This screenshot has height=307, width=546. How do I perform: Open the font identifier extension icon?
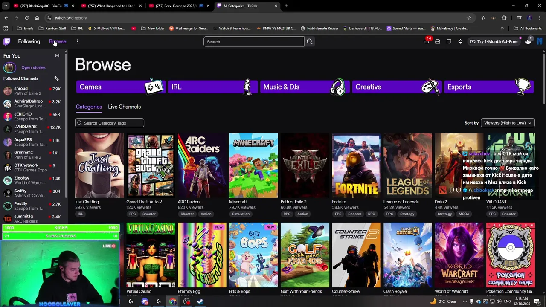point(483,18)
